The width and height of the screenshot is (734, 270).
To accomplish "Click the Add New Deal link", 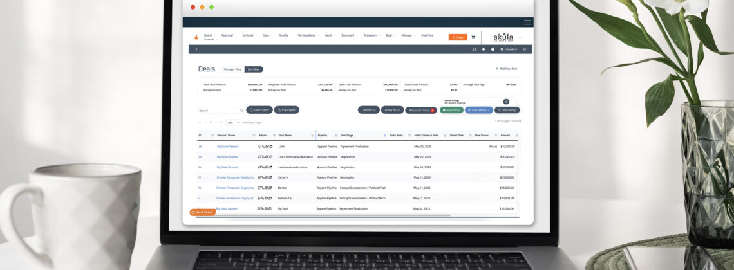I will [x=506, y=69].
